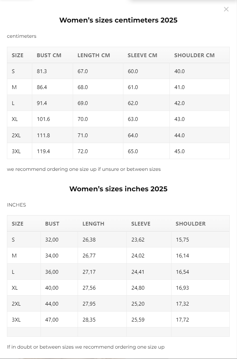
Task: Select the 44.0 shoulder cell
Action: pos(179,135)
